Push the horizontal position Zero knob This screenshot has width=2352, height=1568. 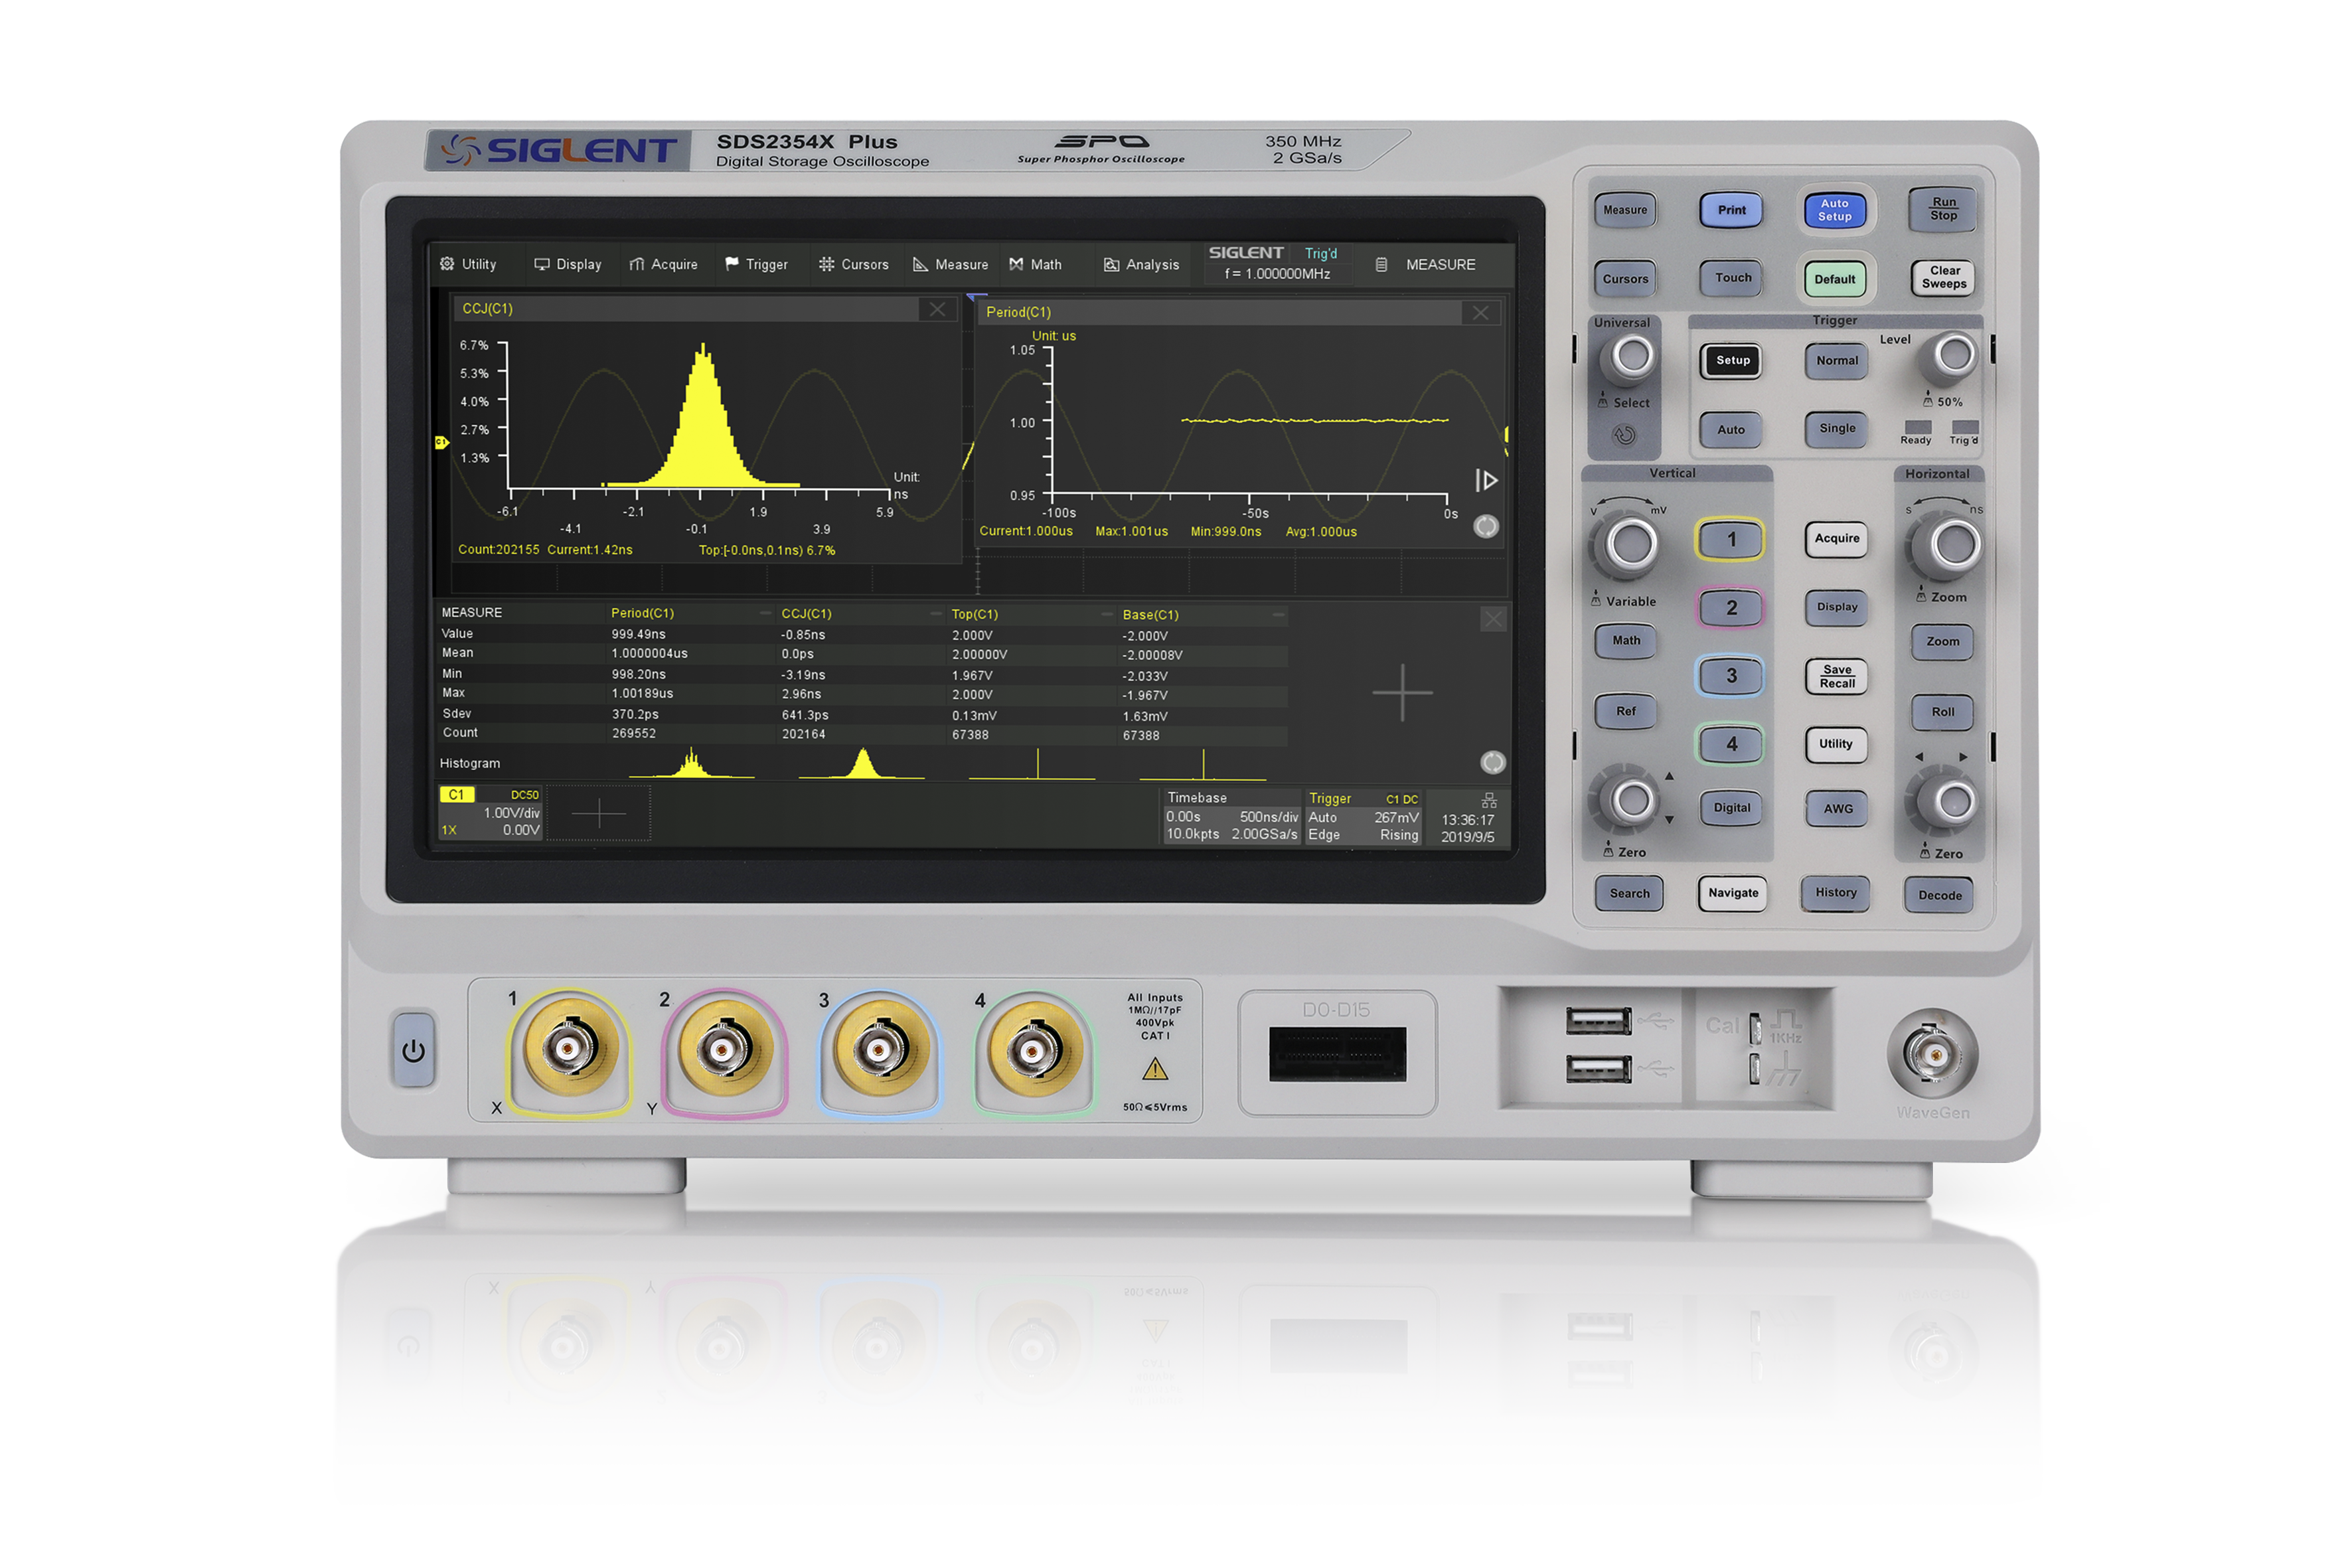(1951, 801)
